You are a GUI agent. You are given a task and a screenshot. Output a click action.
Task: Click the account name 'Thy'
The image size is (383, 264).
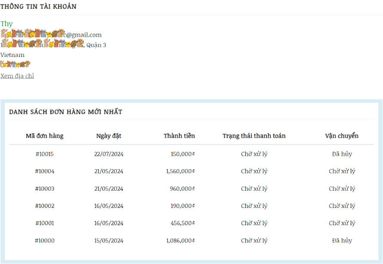6,24
